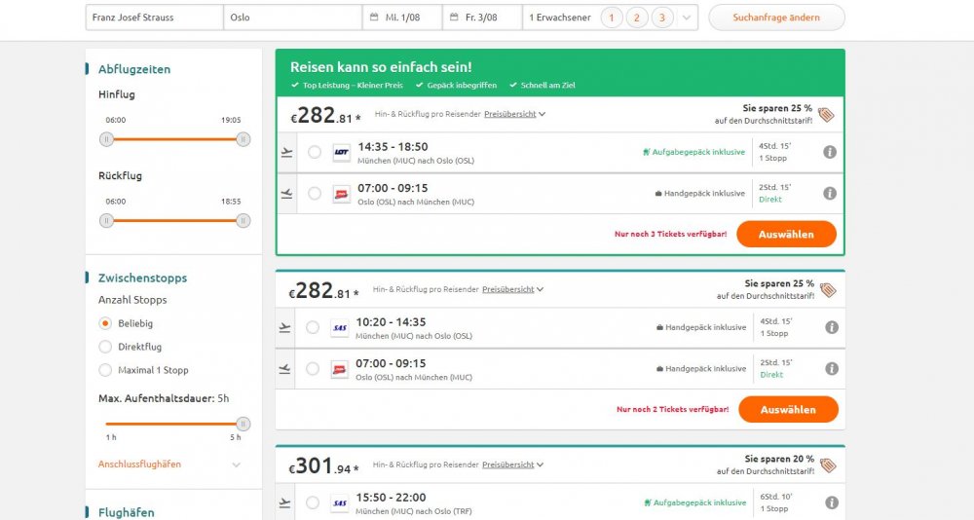Screen dimensions: 974x520
Task: Click Suchanfrage ändern button
Action: coord(776,18)
